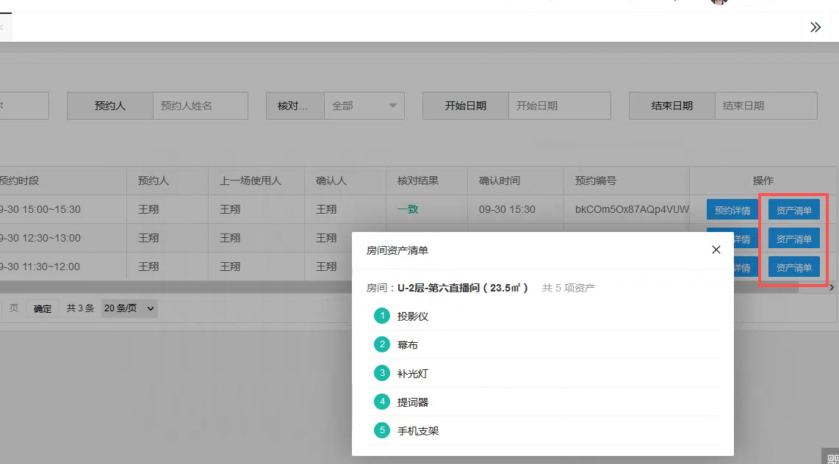Close the 房间资产清单 dialog

click(x=716, y=250)
